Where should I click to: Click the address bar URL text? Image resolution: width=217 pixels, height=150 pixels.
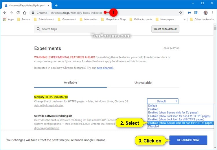(76, 13)
